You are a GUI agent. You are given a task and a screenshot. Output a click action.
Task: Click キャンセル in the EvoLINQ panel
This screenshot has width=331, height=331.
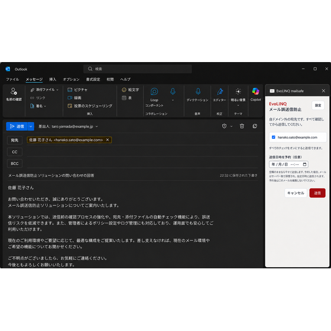coord(296,193)
